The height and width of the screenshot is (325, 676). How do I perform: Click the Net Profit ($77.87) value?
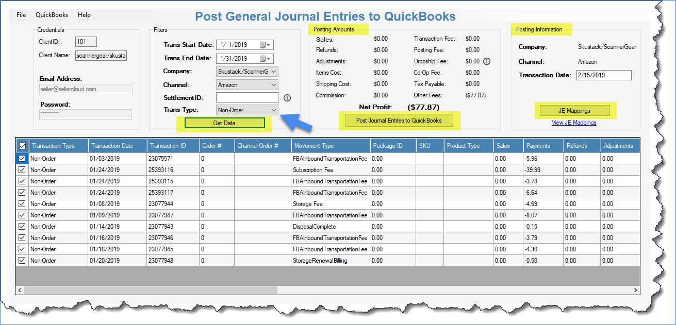point(423,107)
